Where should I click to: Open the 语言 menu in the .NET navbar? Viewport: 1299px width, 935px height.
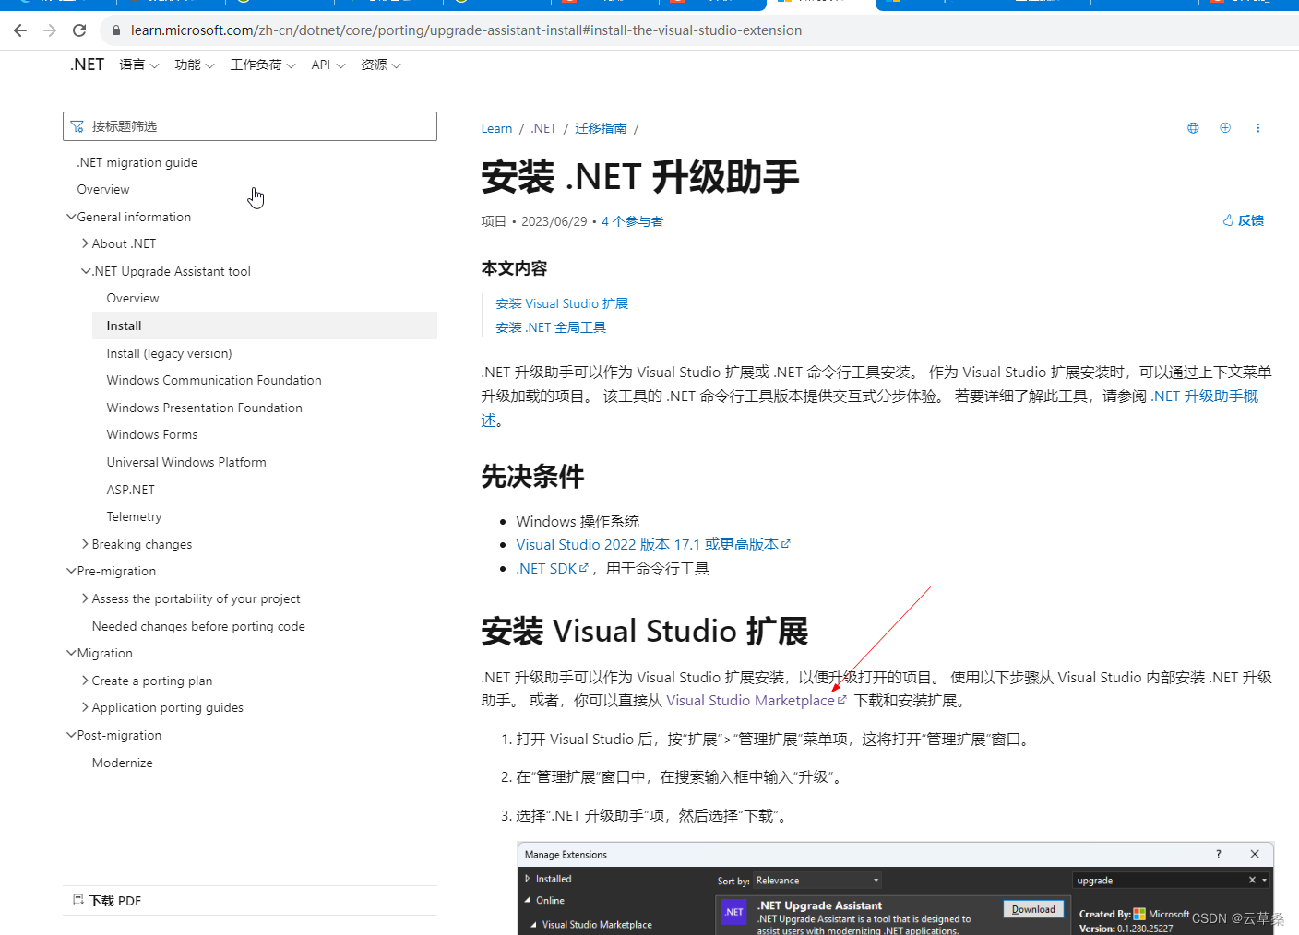(x=138, y=65)
